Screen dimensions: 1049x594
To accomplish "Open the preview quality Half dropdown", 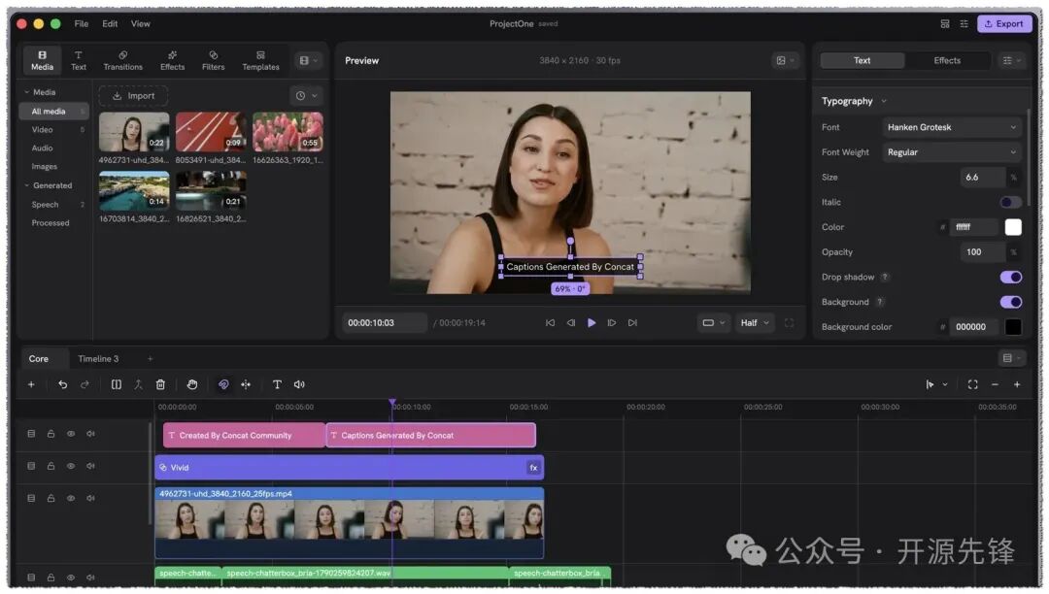I will (755, 323).
